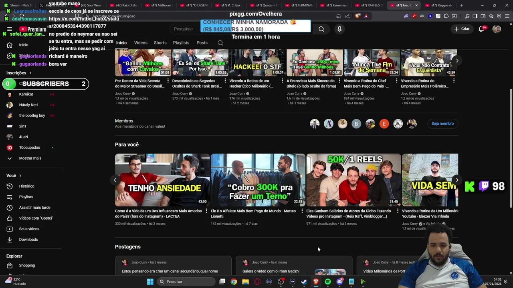
Task: Select the Início channel tab
Action: pos(121,43)
